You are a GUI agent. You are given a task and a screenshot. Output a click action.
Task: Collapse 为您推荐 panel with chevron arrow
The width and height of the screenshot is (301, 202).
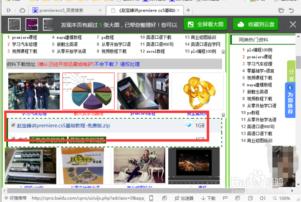point(290,88)
